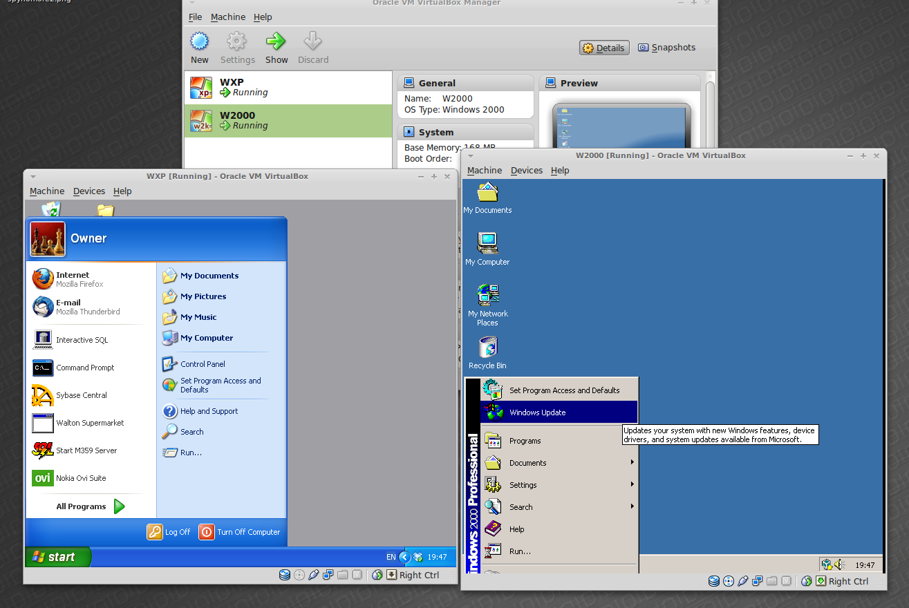Select Windows Update in the W2000 Start menu
The width and height of the screenshot is (909, 608).
[x=559, y=412]
